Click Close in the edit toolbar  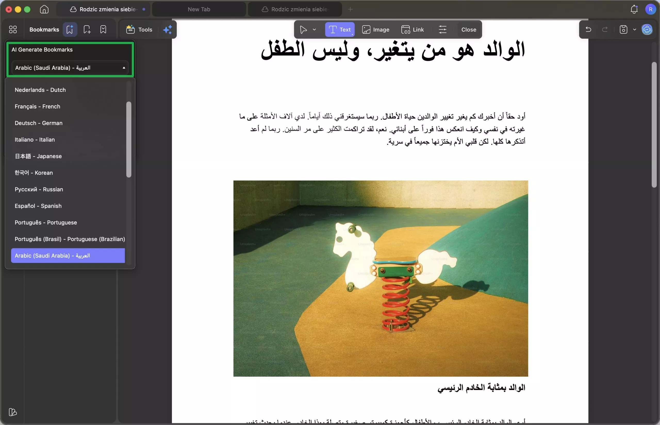coord(469,30)
